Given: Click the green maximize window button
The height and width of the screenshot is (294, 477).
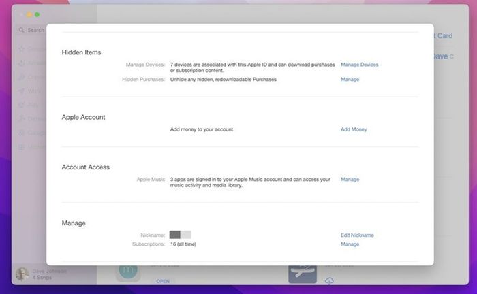Looking at the screenshot, I should coord(37,14).
